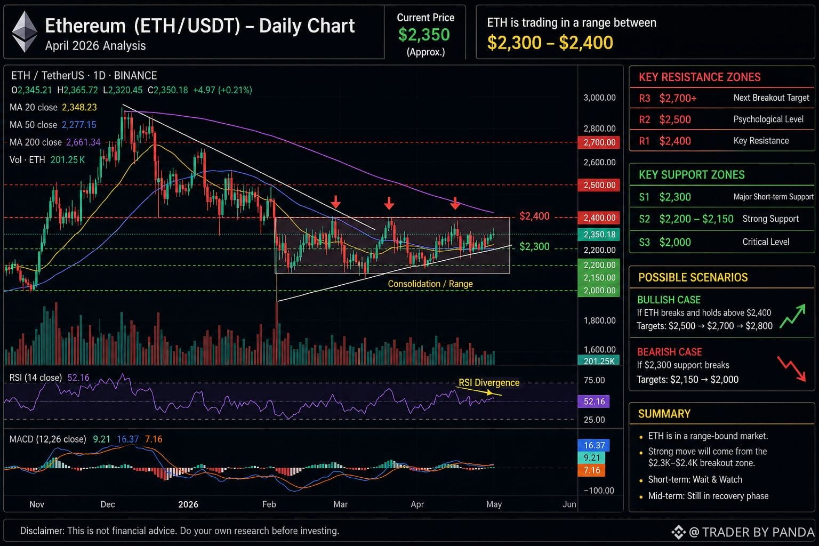
Task: Click the blue 16.37 MACD axis tag
Action: (x=594, y=445)
